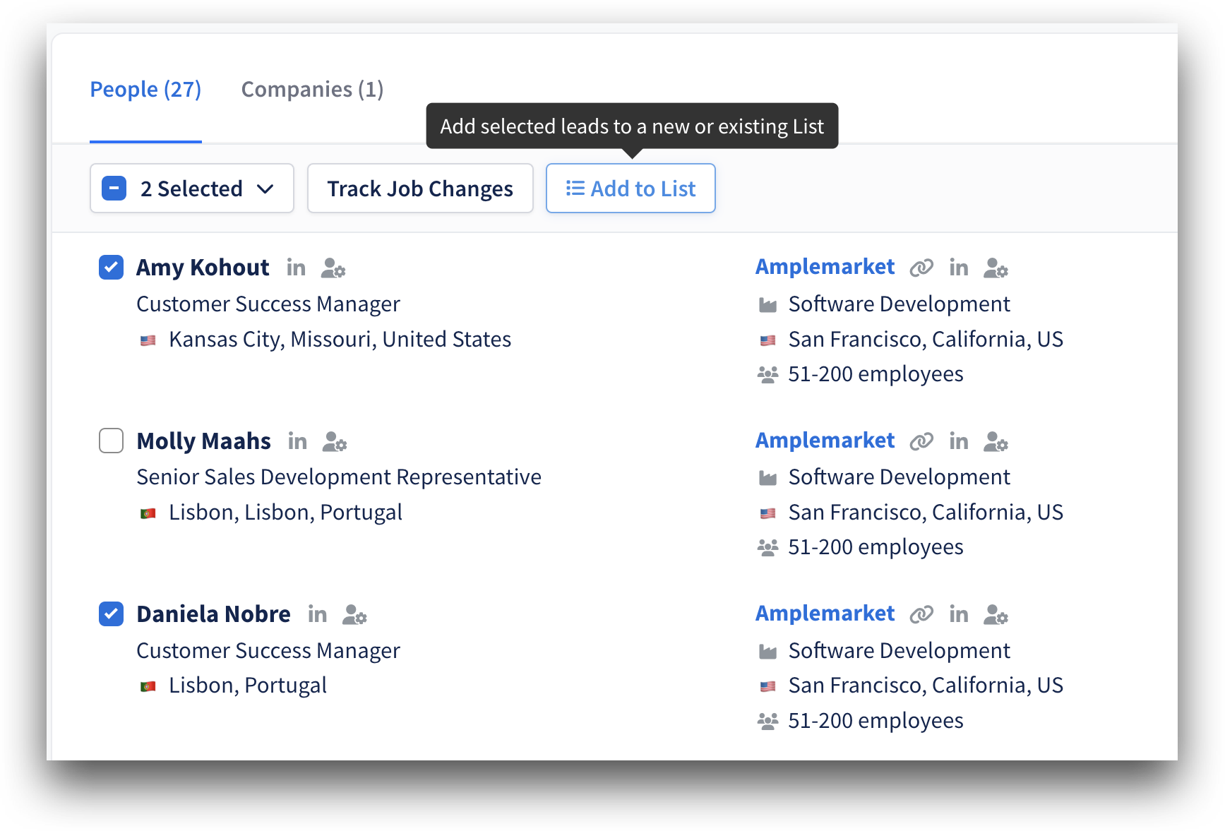Open Amy Kohout's LinkedIn profile icon
The width and height of the screenshot is (1225, 831).
click(x=296, y=268)
